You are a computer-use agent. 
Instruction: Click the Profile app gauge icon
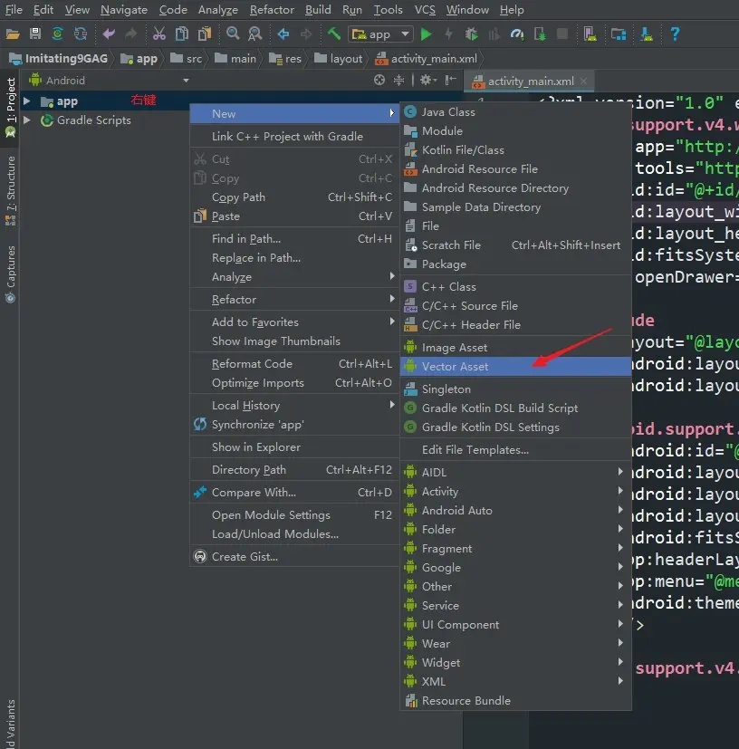click(x=517, y=34)
